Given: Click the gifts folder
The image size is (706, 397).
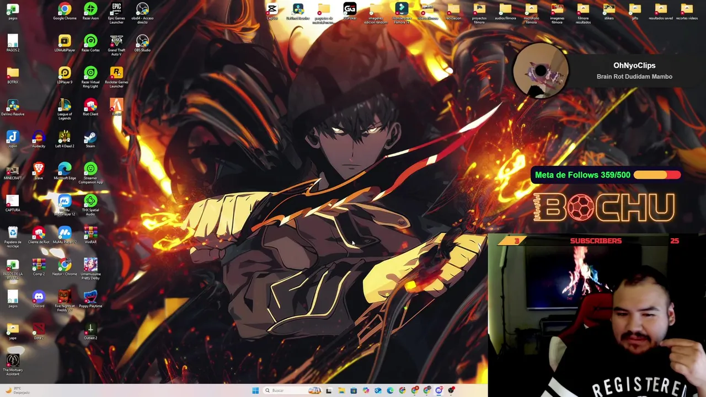Looking at the screenshot, I should click(x=635, y=12).
